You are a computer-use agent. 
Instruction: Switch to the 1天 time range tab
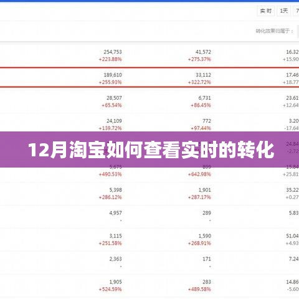tap(283, 11)
